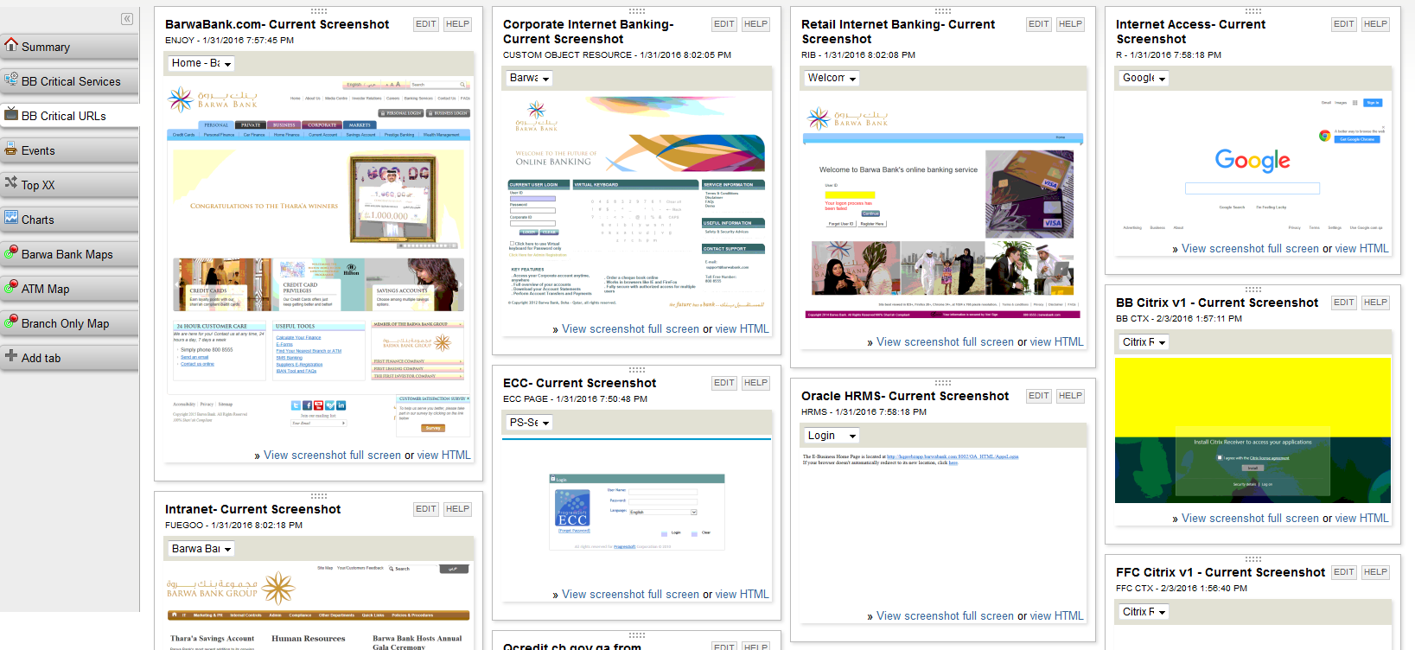View BarwaBank.com screenshot full screen
Screen dimensions: 1415x650
[x=332, y=455]
